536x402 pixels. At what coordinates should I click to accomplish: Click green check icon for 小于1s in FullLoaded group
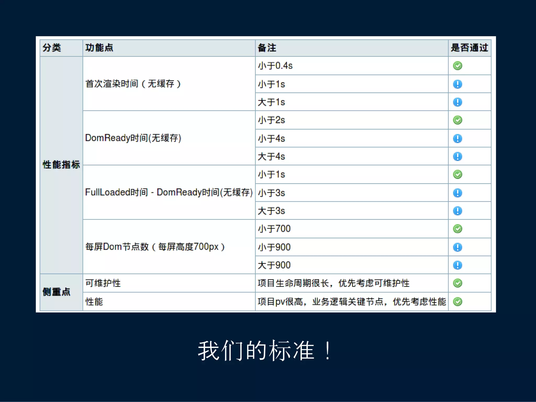click(457, 174)
